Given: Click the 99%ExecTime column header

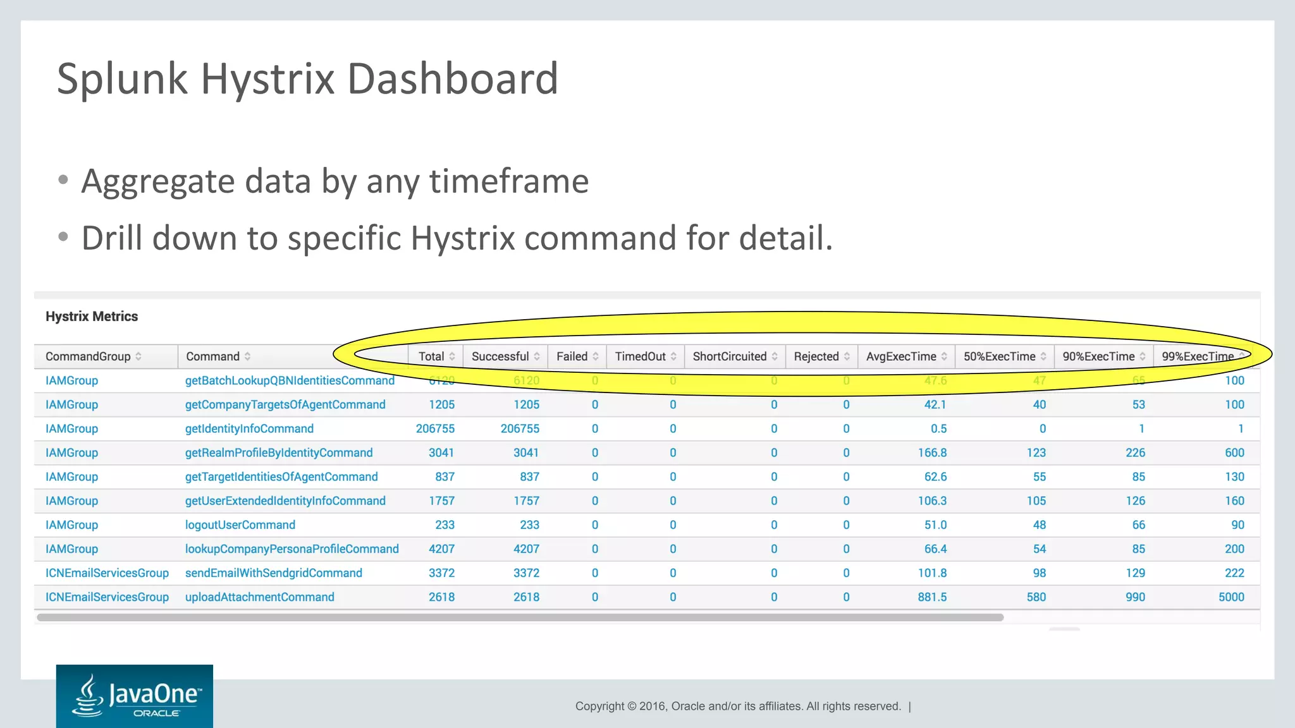Looking at the screenshot, I should coord(1198,356).
